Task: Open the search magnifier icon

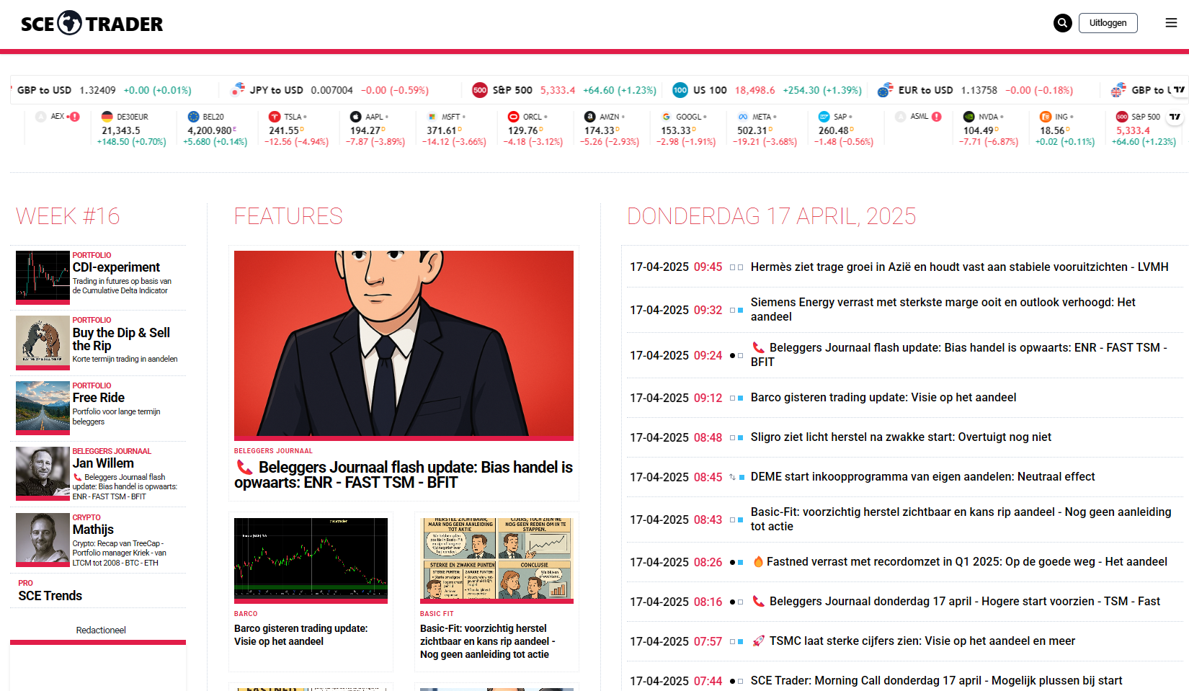Action: 1062,23
